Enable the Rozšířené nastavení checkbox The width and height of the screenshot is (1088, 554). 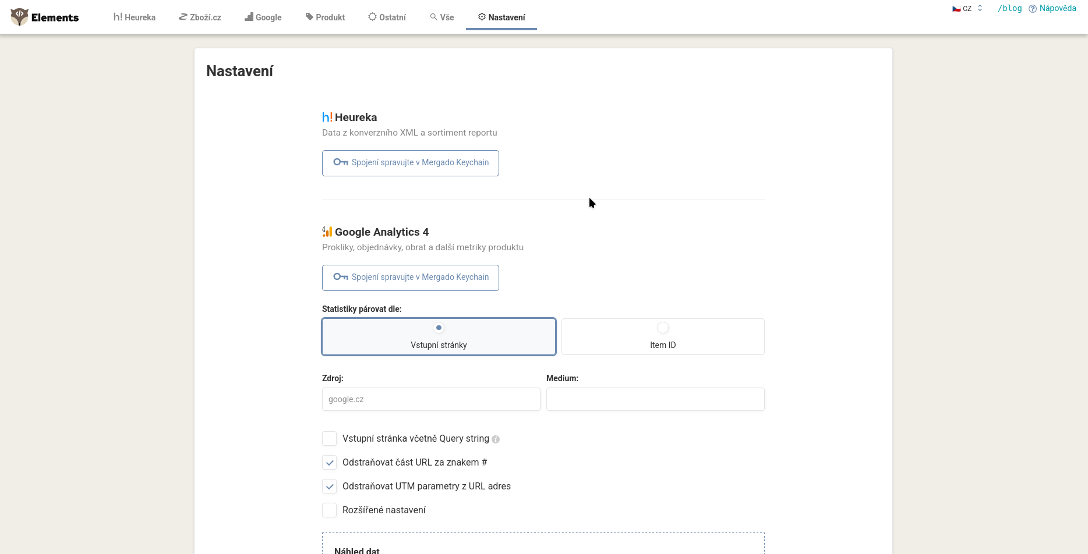click(x=330, y=510)
